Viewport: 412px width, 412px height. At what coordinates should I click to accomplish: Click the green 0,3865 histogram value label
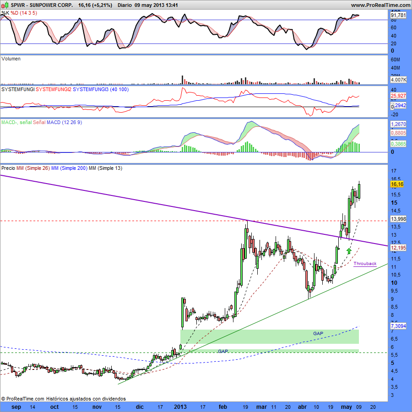click(398, 144)
